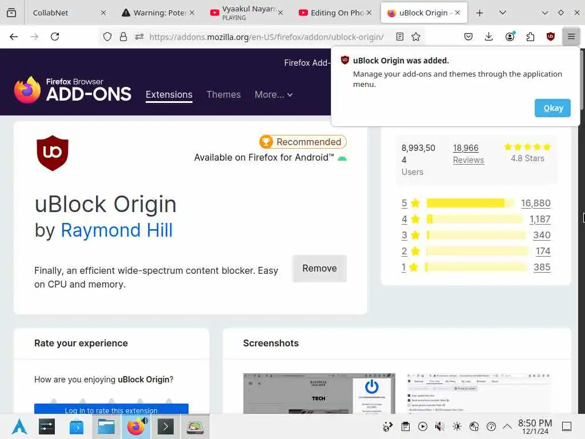585x439 pixels.
Task: Go back to the previous page
Action: (14, 37)
